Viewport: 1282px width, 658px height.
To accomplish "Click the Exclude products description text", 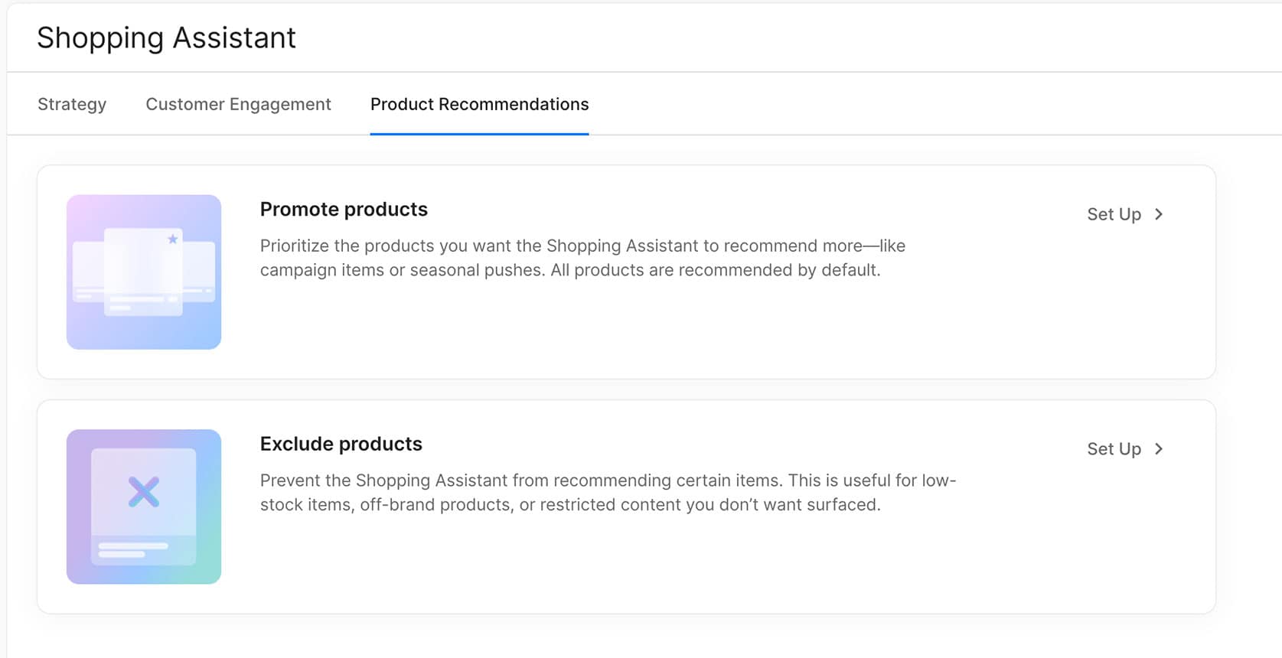I will click(608, 493).
